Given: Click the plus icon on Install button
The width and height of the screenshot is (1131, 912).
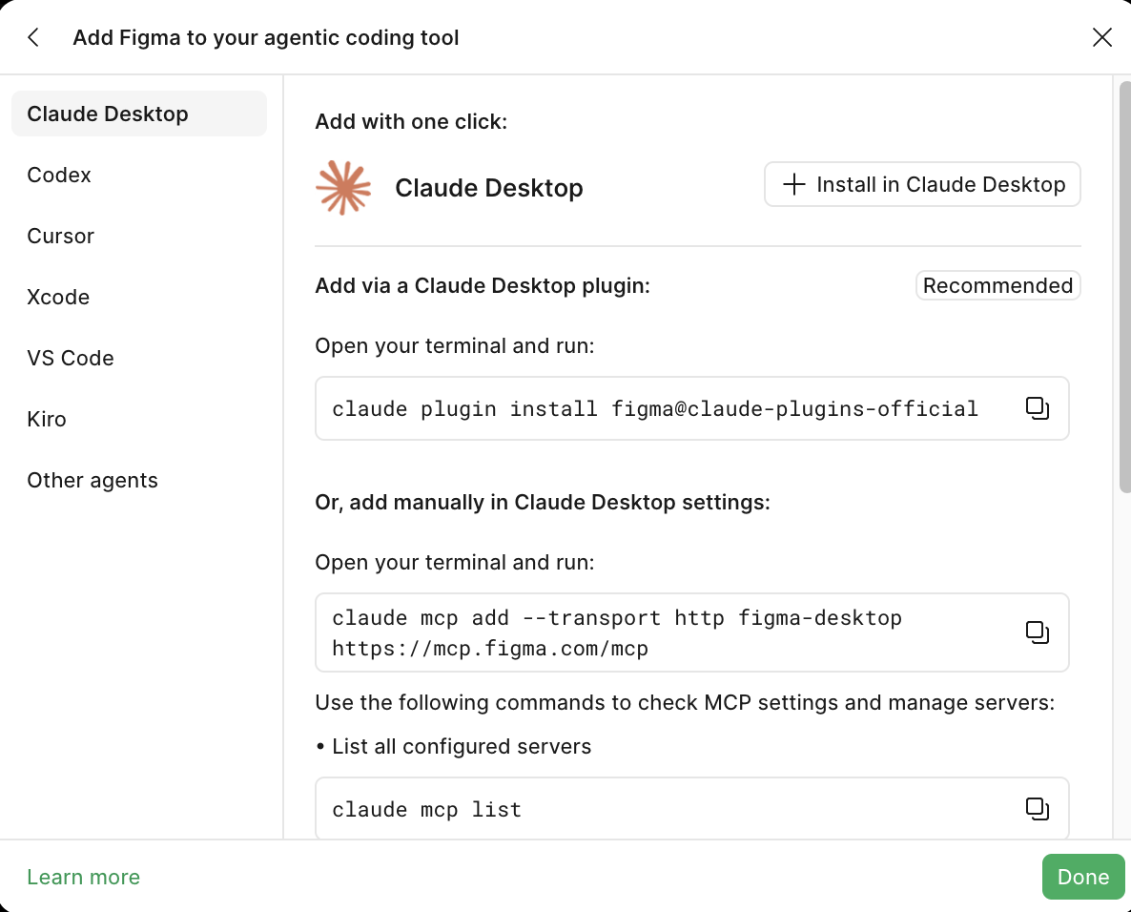Looking at the screenshot, I should coord(793,184).
